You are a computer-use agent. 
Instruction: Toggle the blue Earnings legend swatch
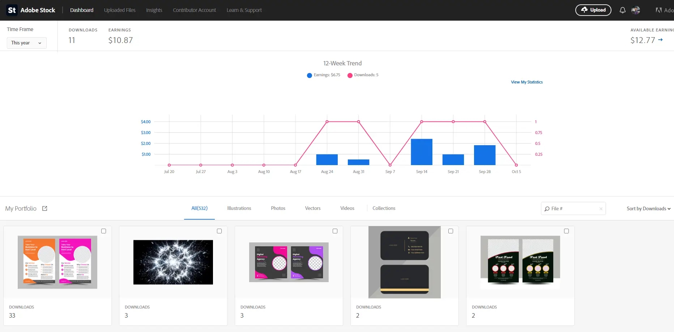pos(310,76)
